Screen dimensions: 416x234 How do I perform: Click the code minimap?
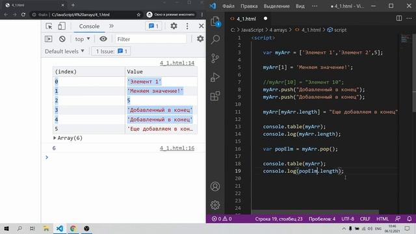(x=405, y=39)
